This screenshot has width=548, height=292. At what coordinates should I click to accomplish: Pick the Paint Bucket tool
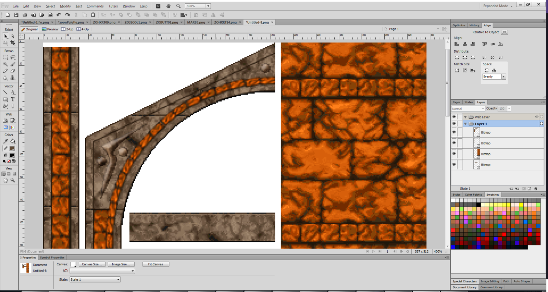click(13, 141)
